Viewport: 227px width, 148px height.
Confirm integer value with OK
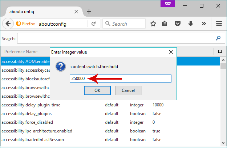pos(97,90)
